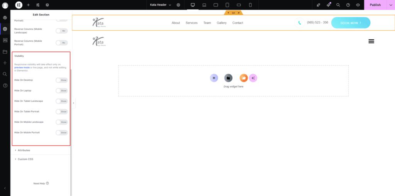Toggle Hide On Mobile Portrait switch
The image size is (395, 196).
62,132
